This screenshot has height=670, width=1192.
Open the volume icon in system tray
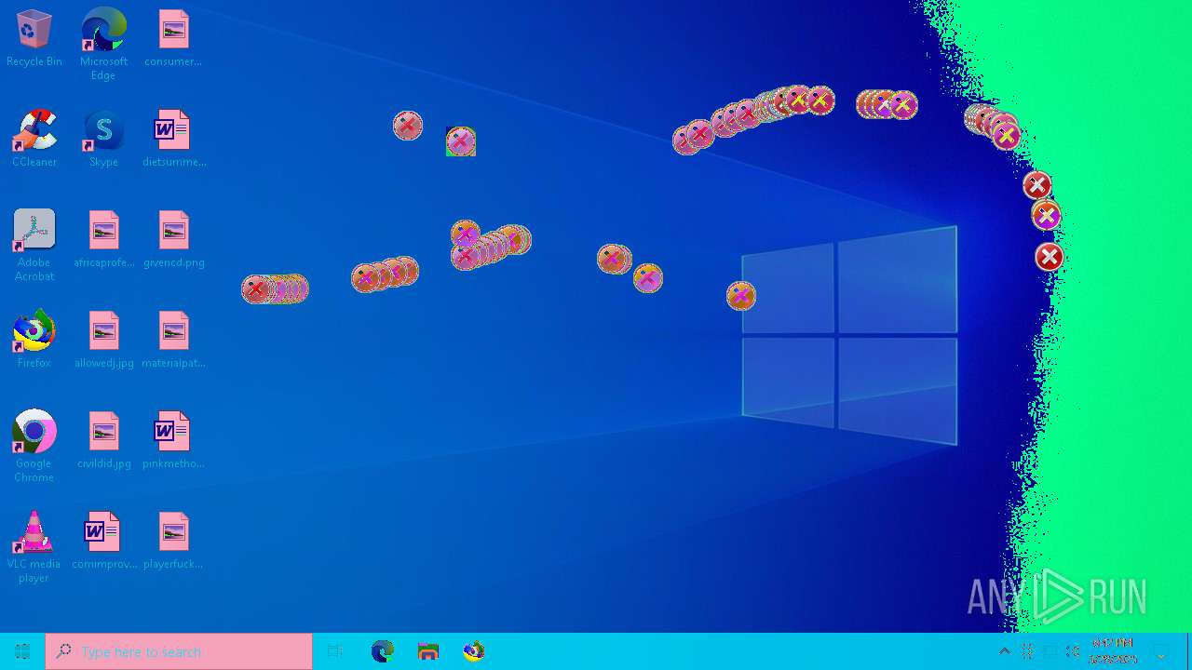click(x=1072, y=651)
